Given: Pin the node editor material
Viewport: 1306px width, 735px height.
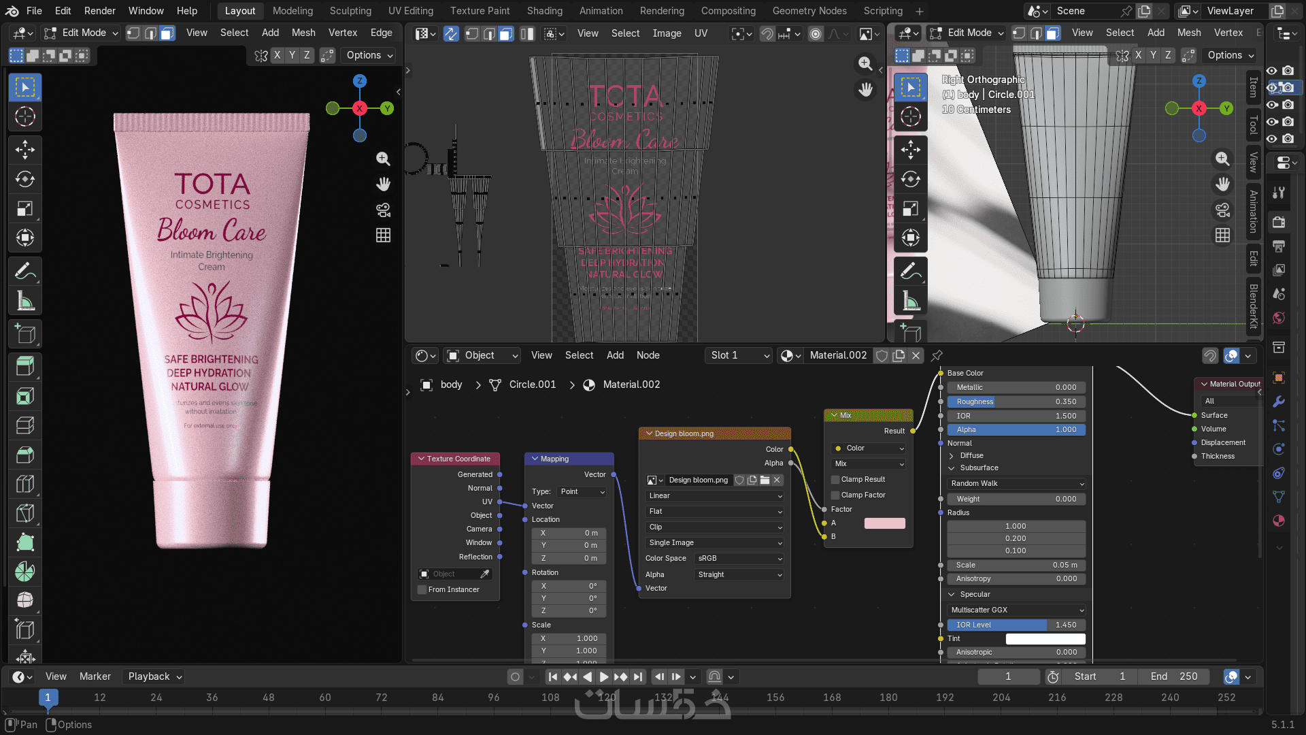Looking at the screenshot, I should [x=937, y=355].
